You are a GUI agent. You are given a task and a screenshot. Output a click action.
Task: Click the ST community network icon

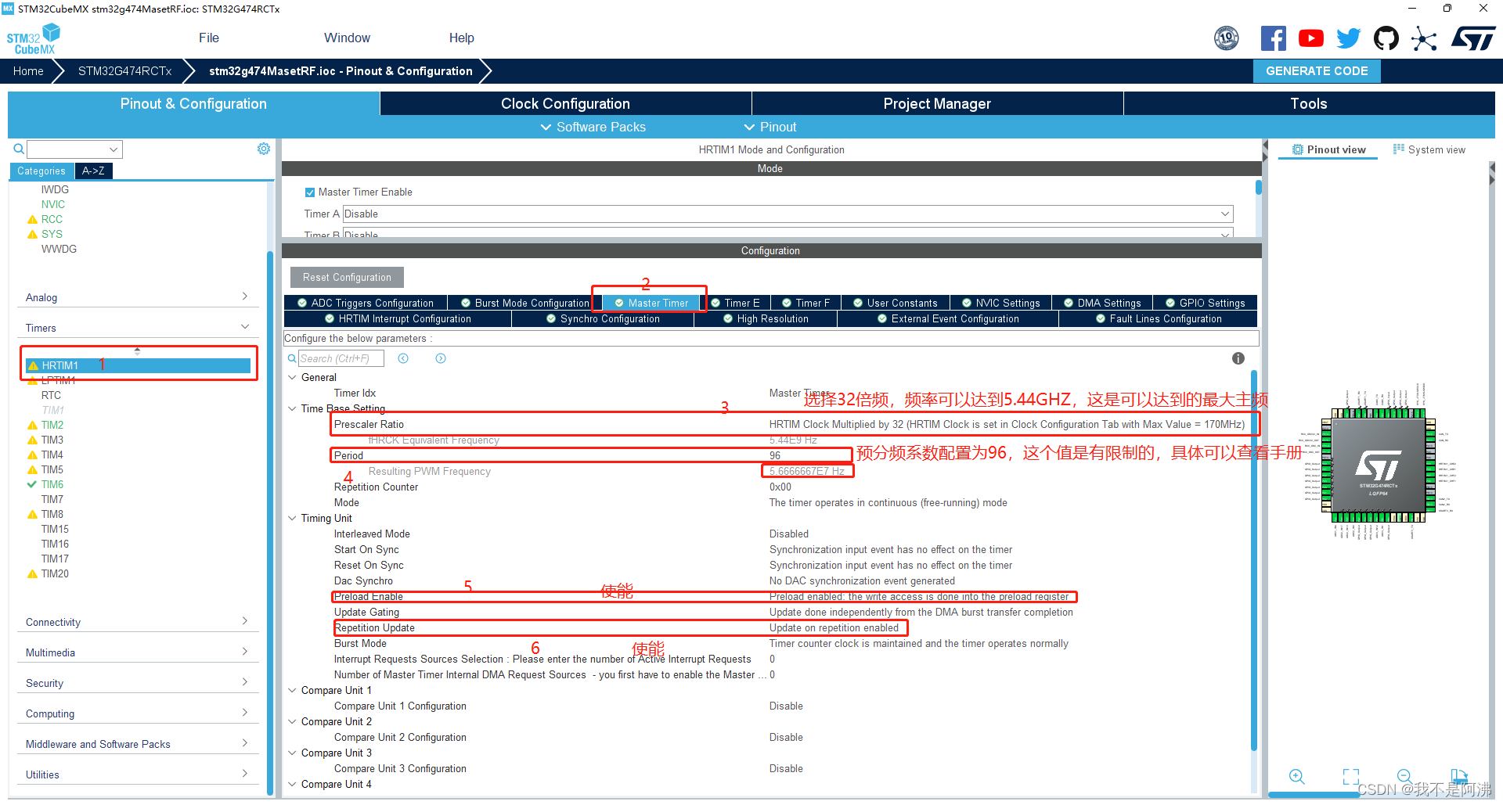1424,38
